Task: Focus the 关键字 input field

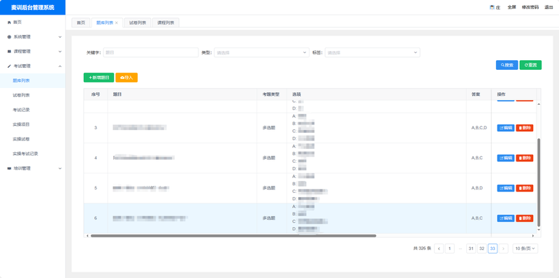Action: [x=151, y=52]
